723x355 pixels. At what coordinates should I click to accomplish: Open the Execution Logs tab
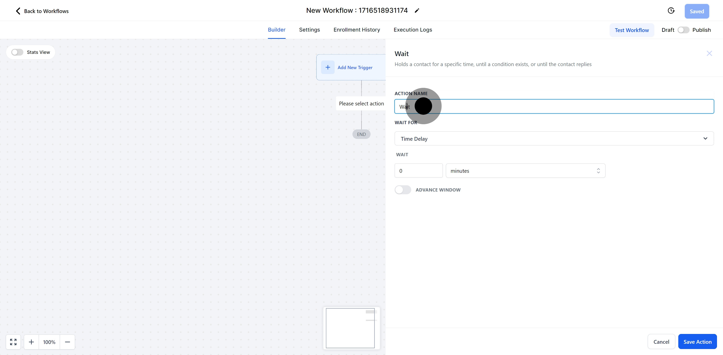pyautogui.click(x=412, y=30)
